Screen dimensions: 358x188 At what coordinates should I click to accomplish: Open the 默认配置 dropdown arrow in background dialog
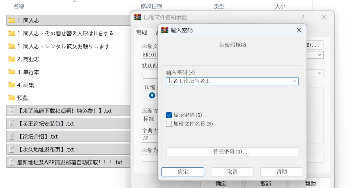click(x=320, y=73)
